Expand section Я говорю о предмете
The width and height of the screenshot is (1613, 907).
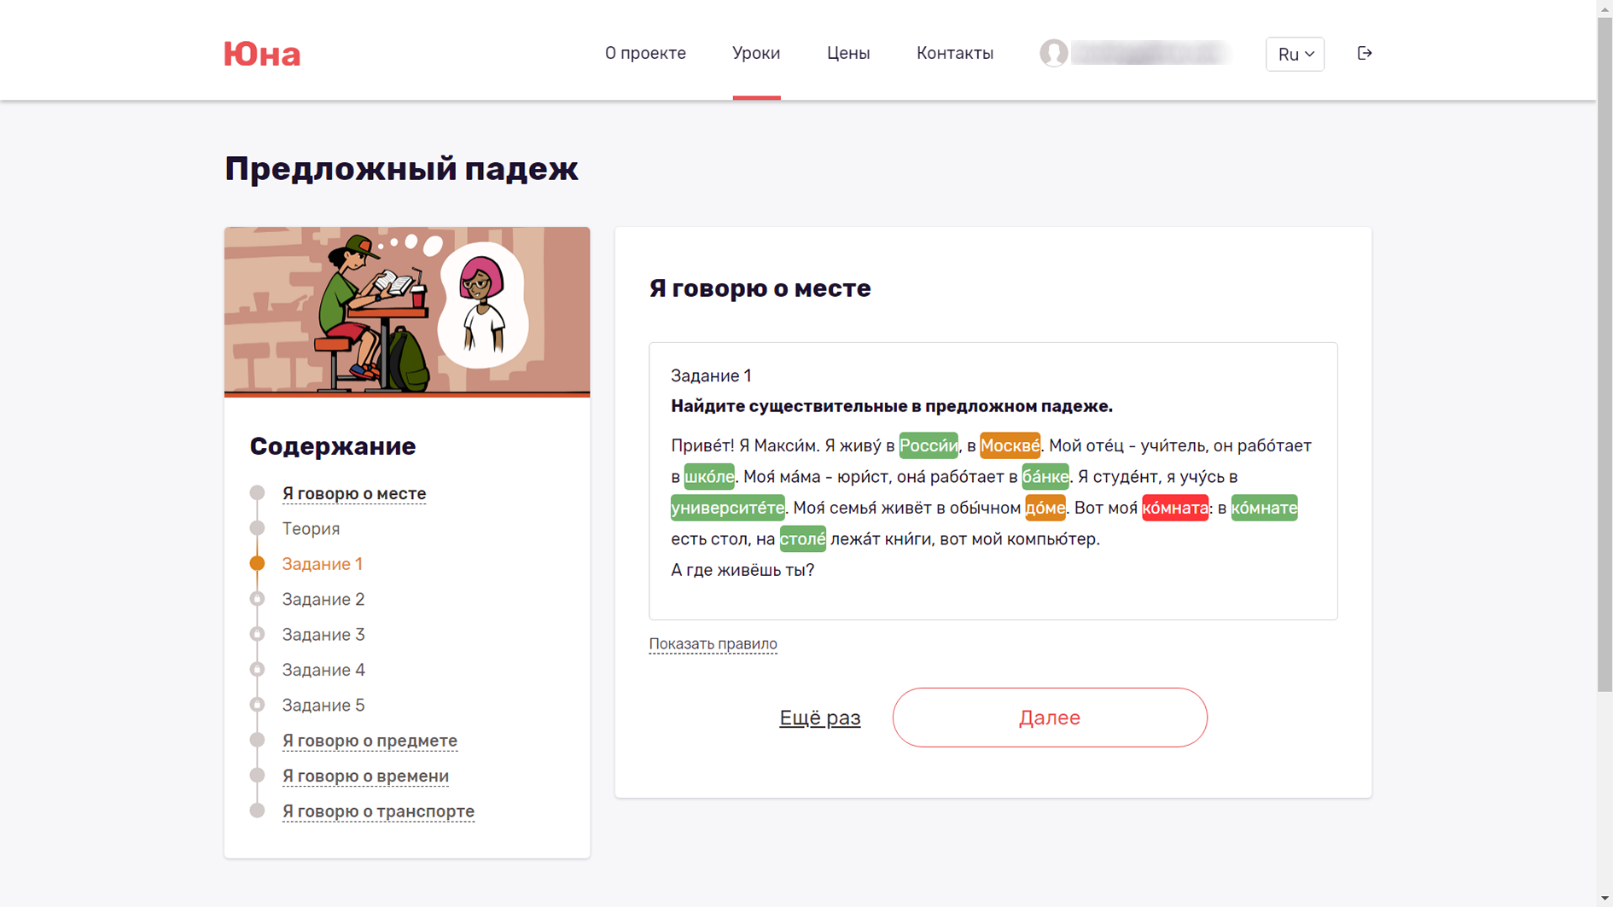[370, 741]
